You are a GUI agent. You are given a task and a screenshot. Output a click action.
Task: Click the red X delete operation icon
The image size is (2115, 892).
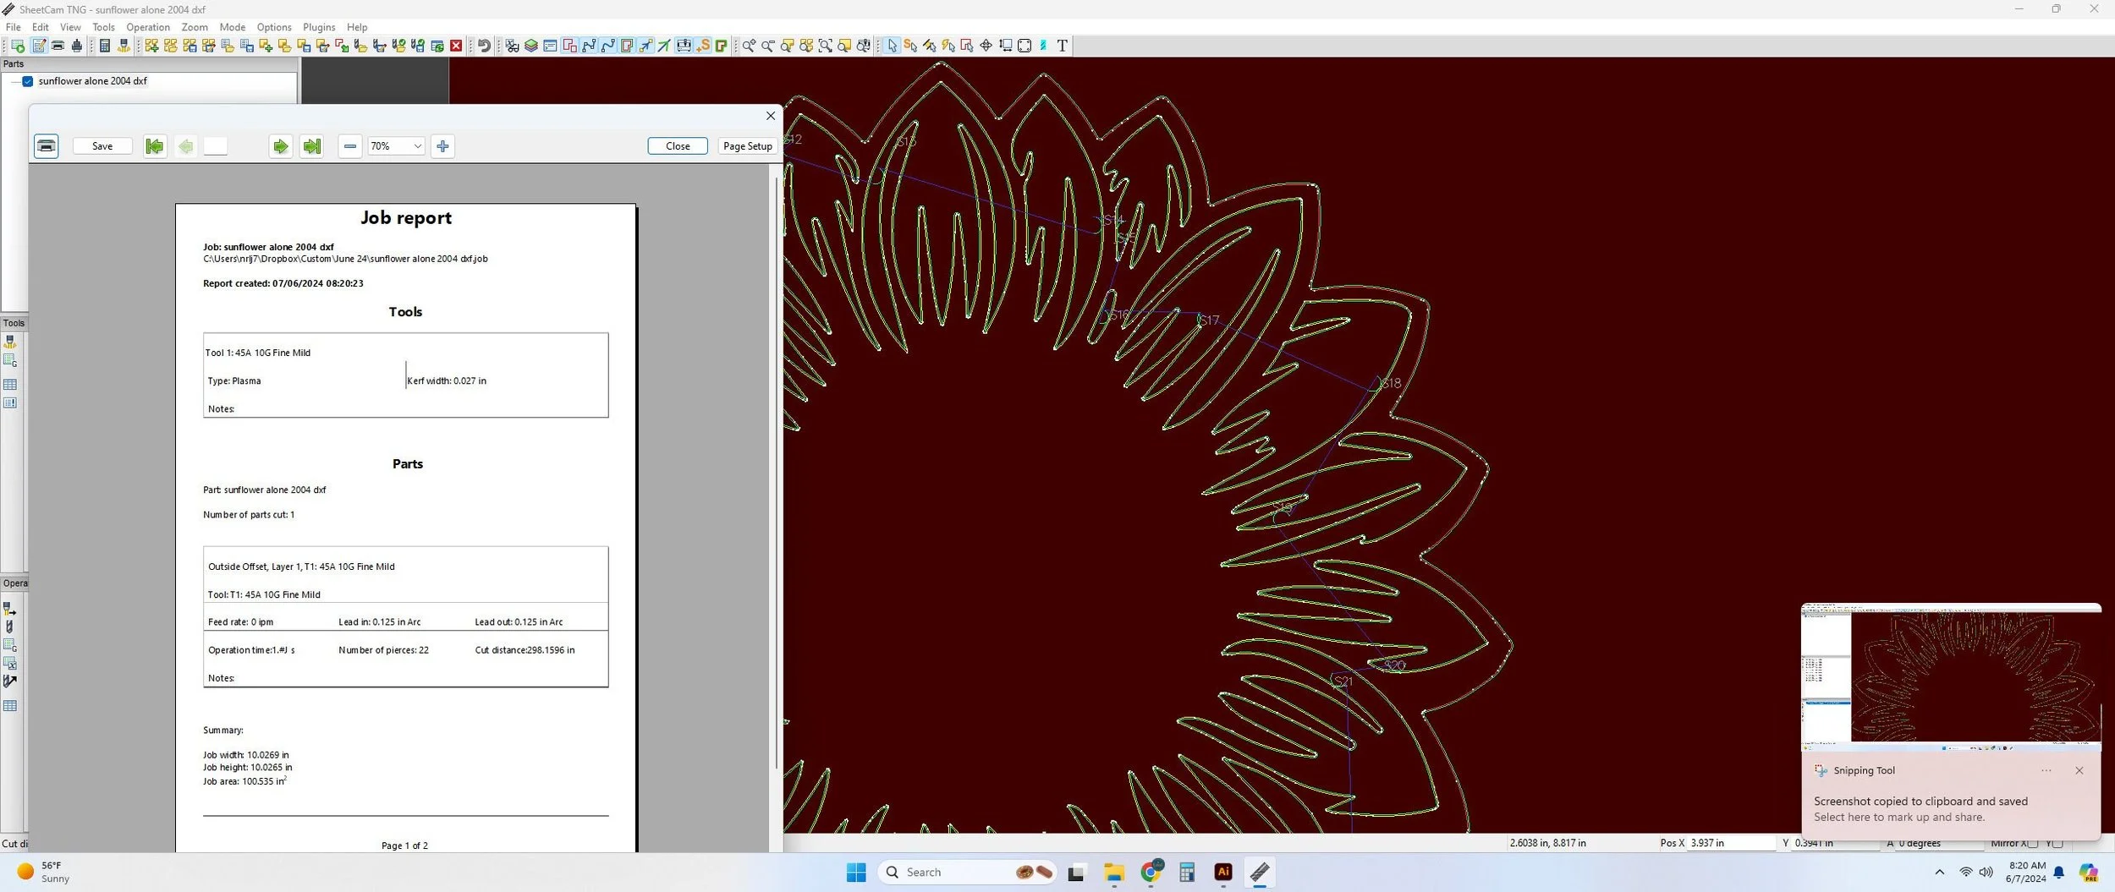(456, 46)
